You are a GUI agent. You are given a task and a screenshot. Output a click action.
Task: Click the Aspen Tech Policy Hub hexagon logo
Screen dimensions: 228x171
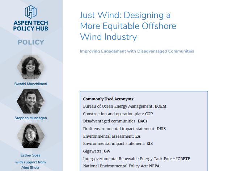click(x=31, y=12)
